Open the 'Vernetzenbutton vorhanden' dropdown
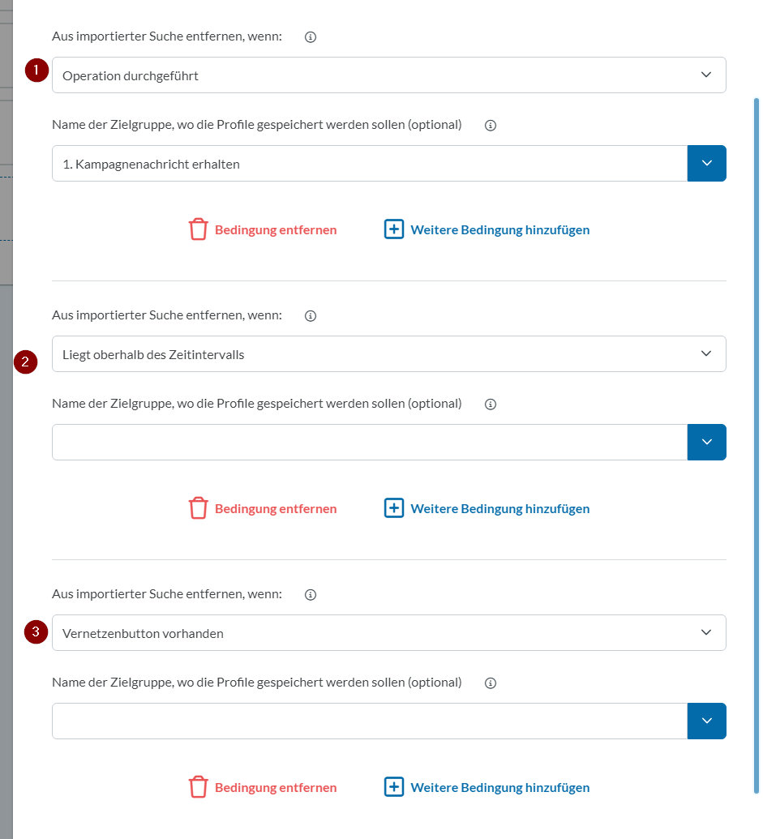763x839 pixels. pos(388,633)
